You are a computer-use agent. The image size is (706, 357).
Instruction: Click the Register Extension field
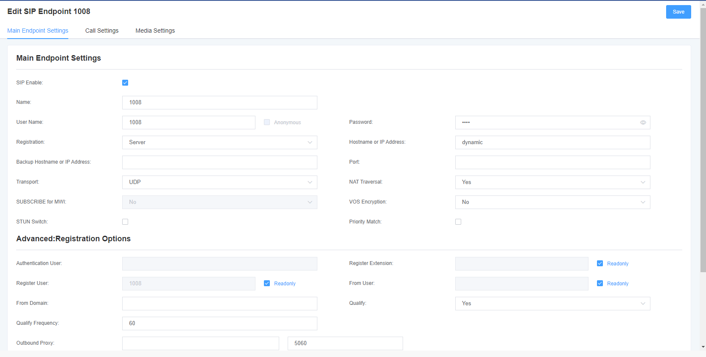(522, 264)
